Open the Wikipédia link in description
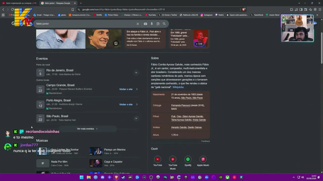Viewport: 323px width, 181px height. tap(178, 87)
